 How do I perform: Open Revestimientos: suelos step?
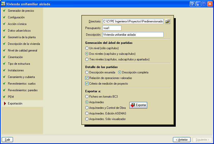coord(22,84)
